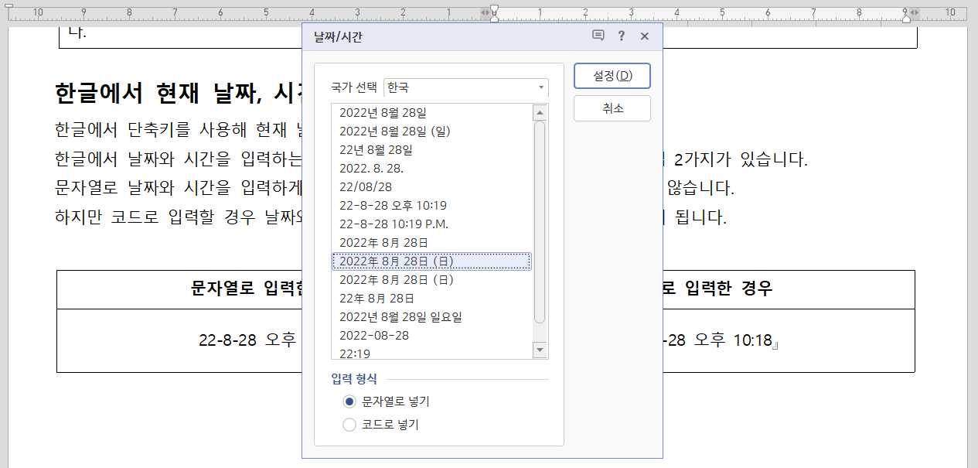978x468 pixels.
Task: Click the date list scroll-down arrow
Action: pos(540,350)
